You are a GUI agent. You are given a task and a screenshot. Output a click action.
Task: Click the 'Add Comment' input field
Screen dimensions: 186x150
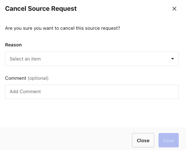click(x=92, y=92)
